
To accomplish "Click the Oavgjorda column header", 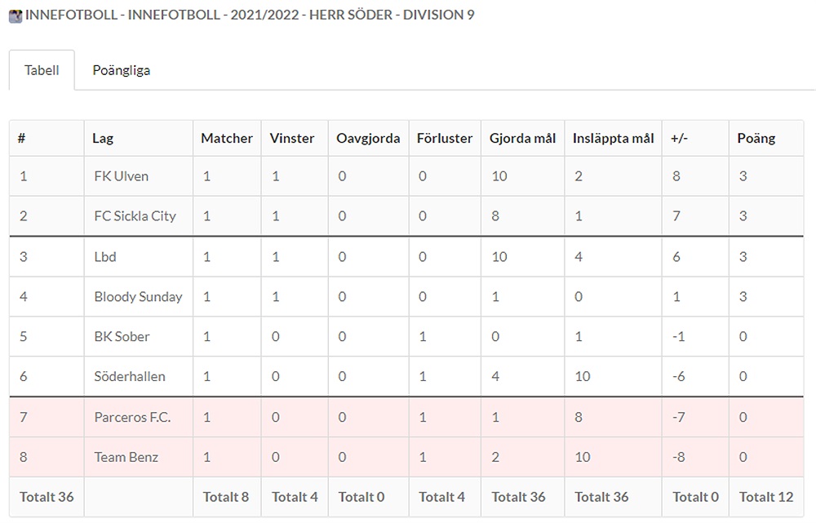I will point(368,138).
